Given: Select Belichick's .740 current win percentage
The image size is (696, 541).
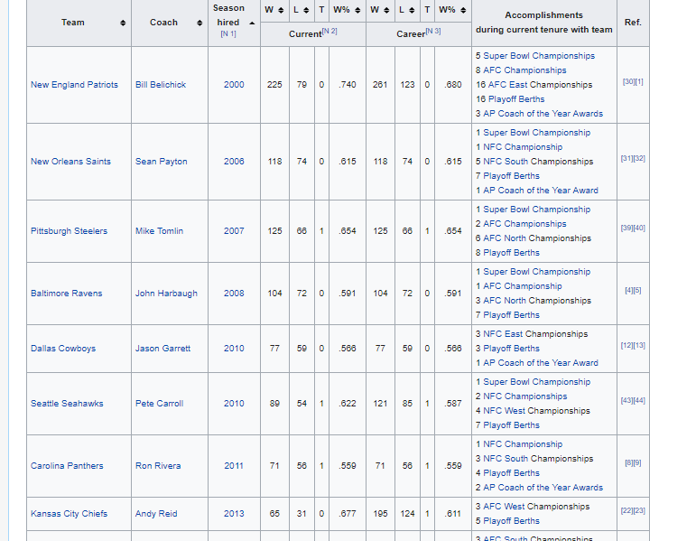Looking at the screenshot, I should 348,85.
